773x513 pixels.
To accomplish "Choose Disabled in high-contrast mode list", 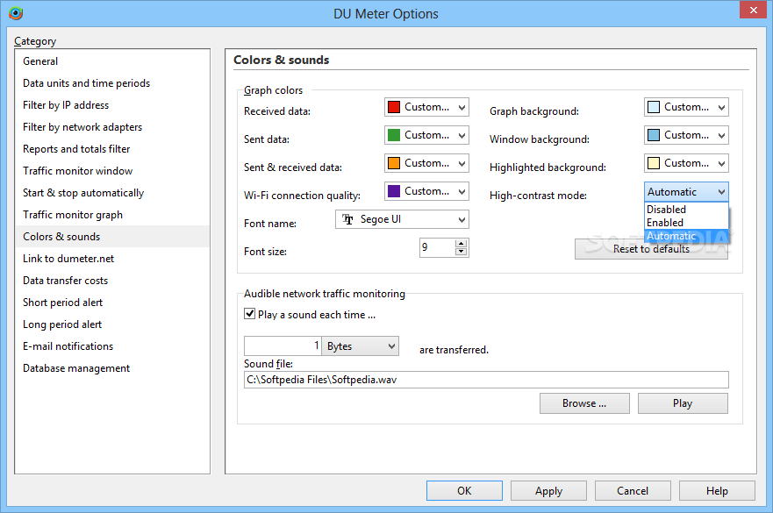I will click(x=686, y=210).
